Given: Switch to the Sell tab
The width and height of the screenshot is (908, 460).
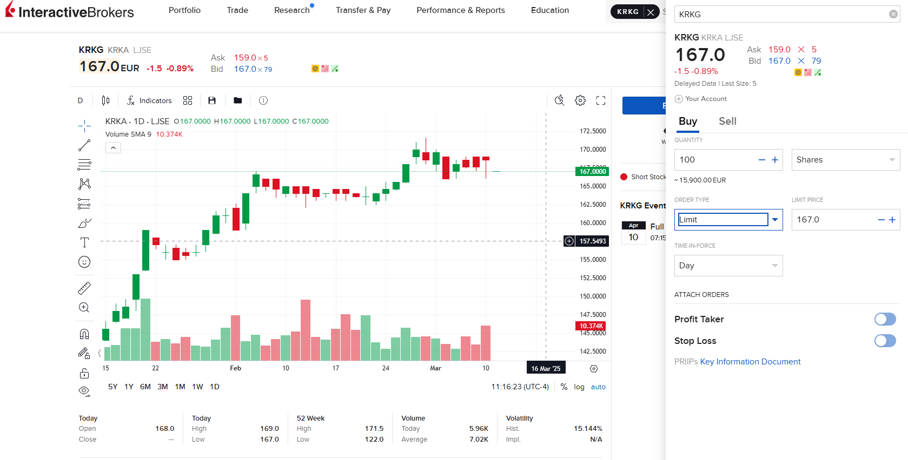Looking at the screenshot, I should pyautogui.click(x=727, y=121).
